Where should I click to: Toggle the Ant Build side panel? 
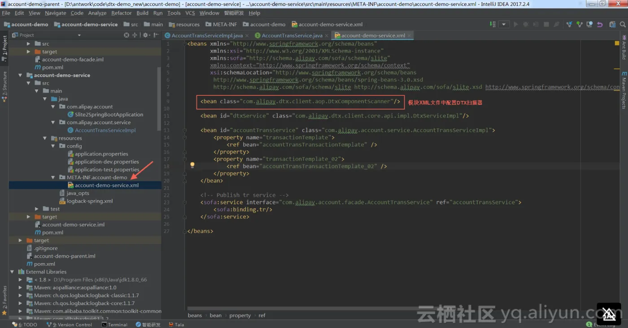624,48
